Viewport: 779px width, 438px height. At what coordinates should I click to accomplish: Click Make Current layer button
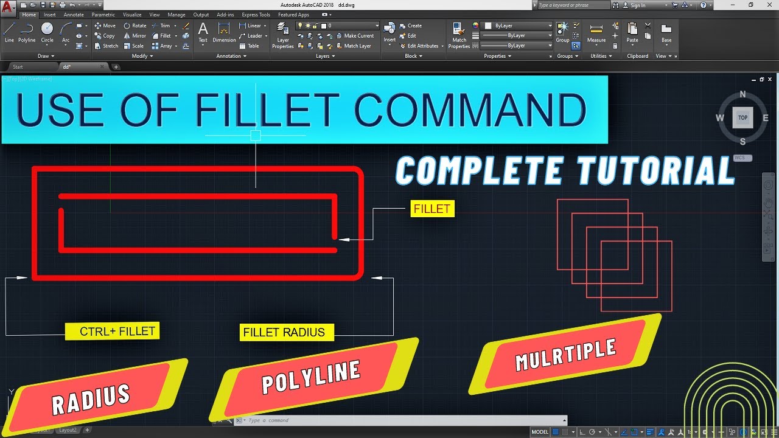tap(355, 36)
